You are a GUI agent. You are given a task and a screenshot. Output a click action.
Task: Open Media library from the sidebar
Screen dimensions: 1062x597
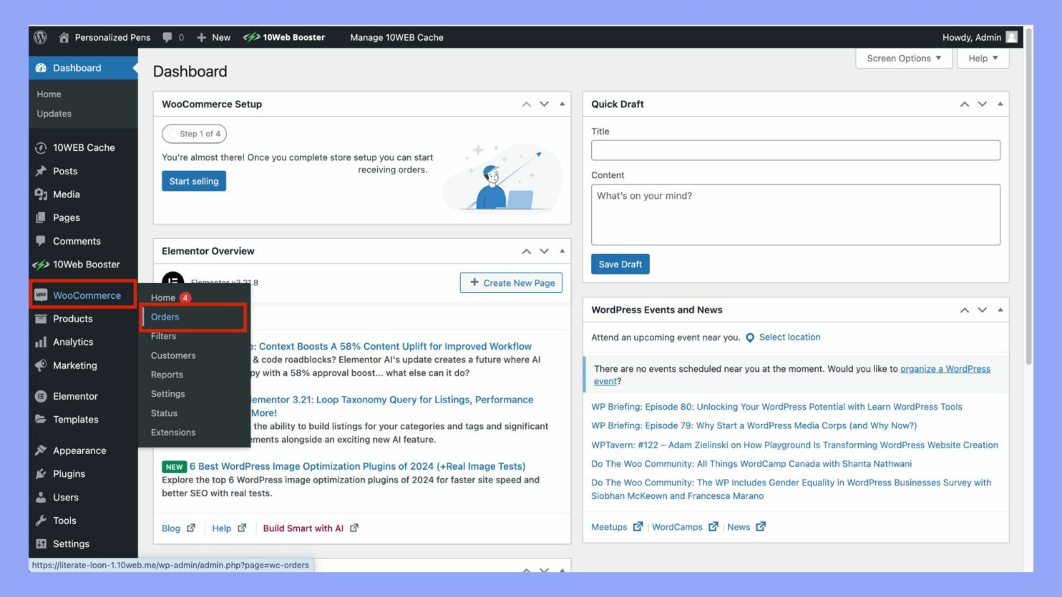click(x=66, y=194)
